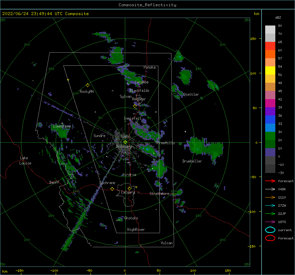Click the Okotoks label
The height and width of the screenshot is (275, 295).
point(131,218)
